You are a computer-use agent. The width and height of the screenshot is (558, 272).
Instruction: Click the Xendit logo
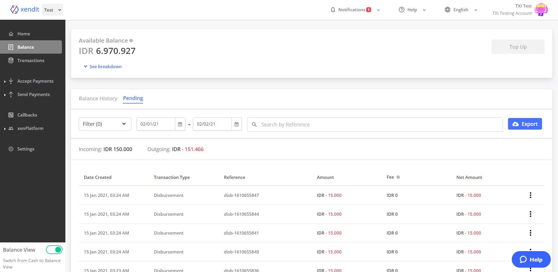click(x=24, y=10)
